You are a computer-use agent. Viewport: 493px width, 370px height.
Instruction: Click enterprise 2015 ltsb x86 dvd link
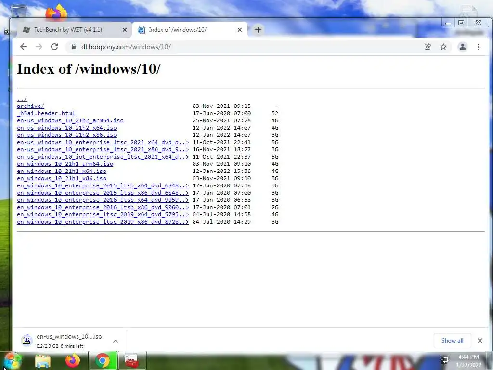pos(103,193)
